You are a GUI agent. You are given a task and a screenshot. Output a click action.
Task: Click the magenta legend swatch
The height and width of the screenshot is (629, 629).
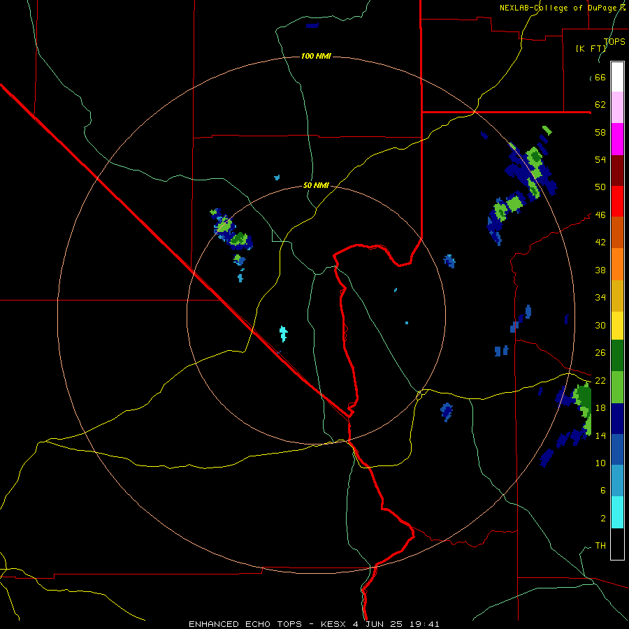(617, 139)
